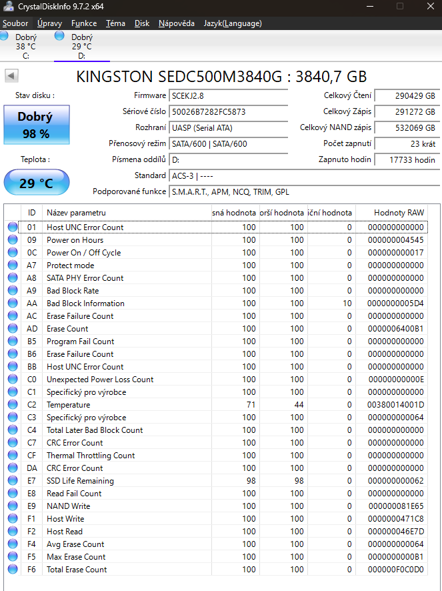Click the Celkový Zápis value 291272 GB
Viewport: 442px width, 591px height.
pyautogui.click(x=407, y=112)
